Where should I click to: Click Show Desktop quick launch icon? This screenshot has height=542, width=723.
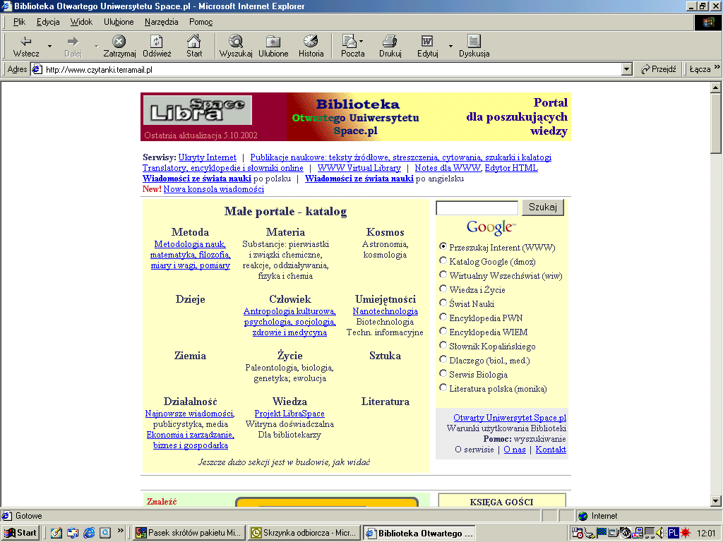point(56,533)
